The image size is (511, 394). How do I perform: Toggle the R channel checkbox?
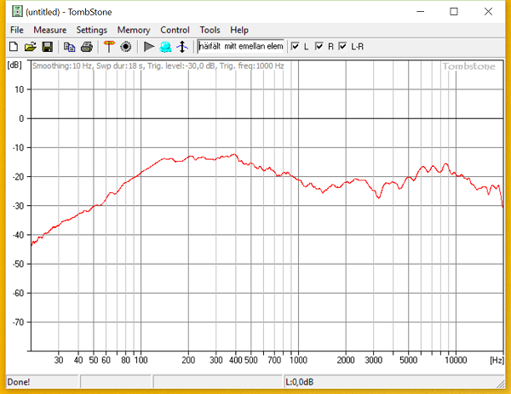pyautogui.click(x=319, y=46)
